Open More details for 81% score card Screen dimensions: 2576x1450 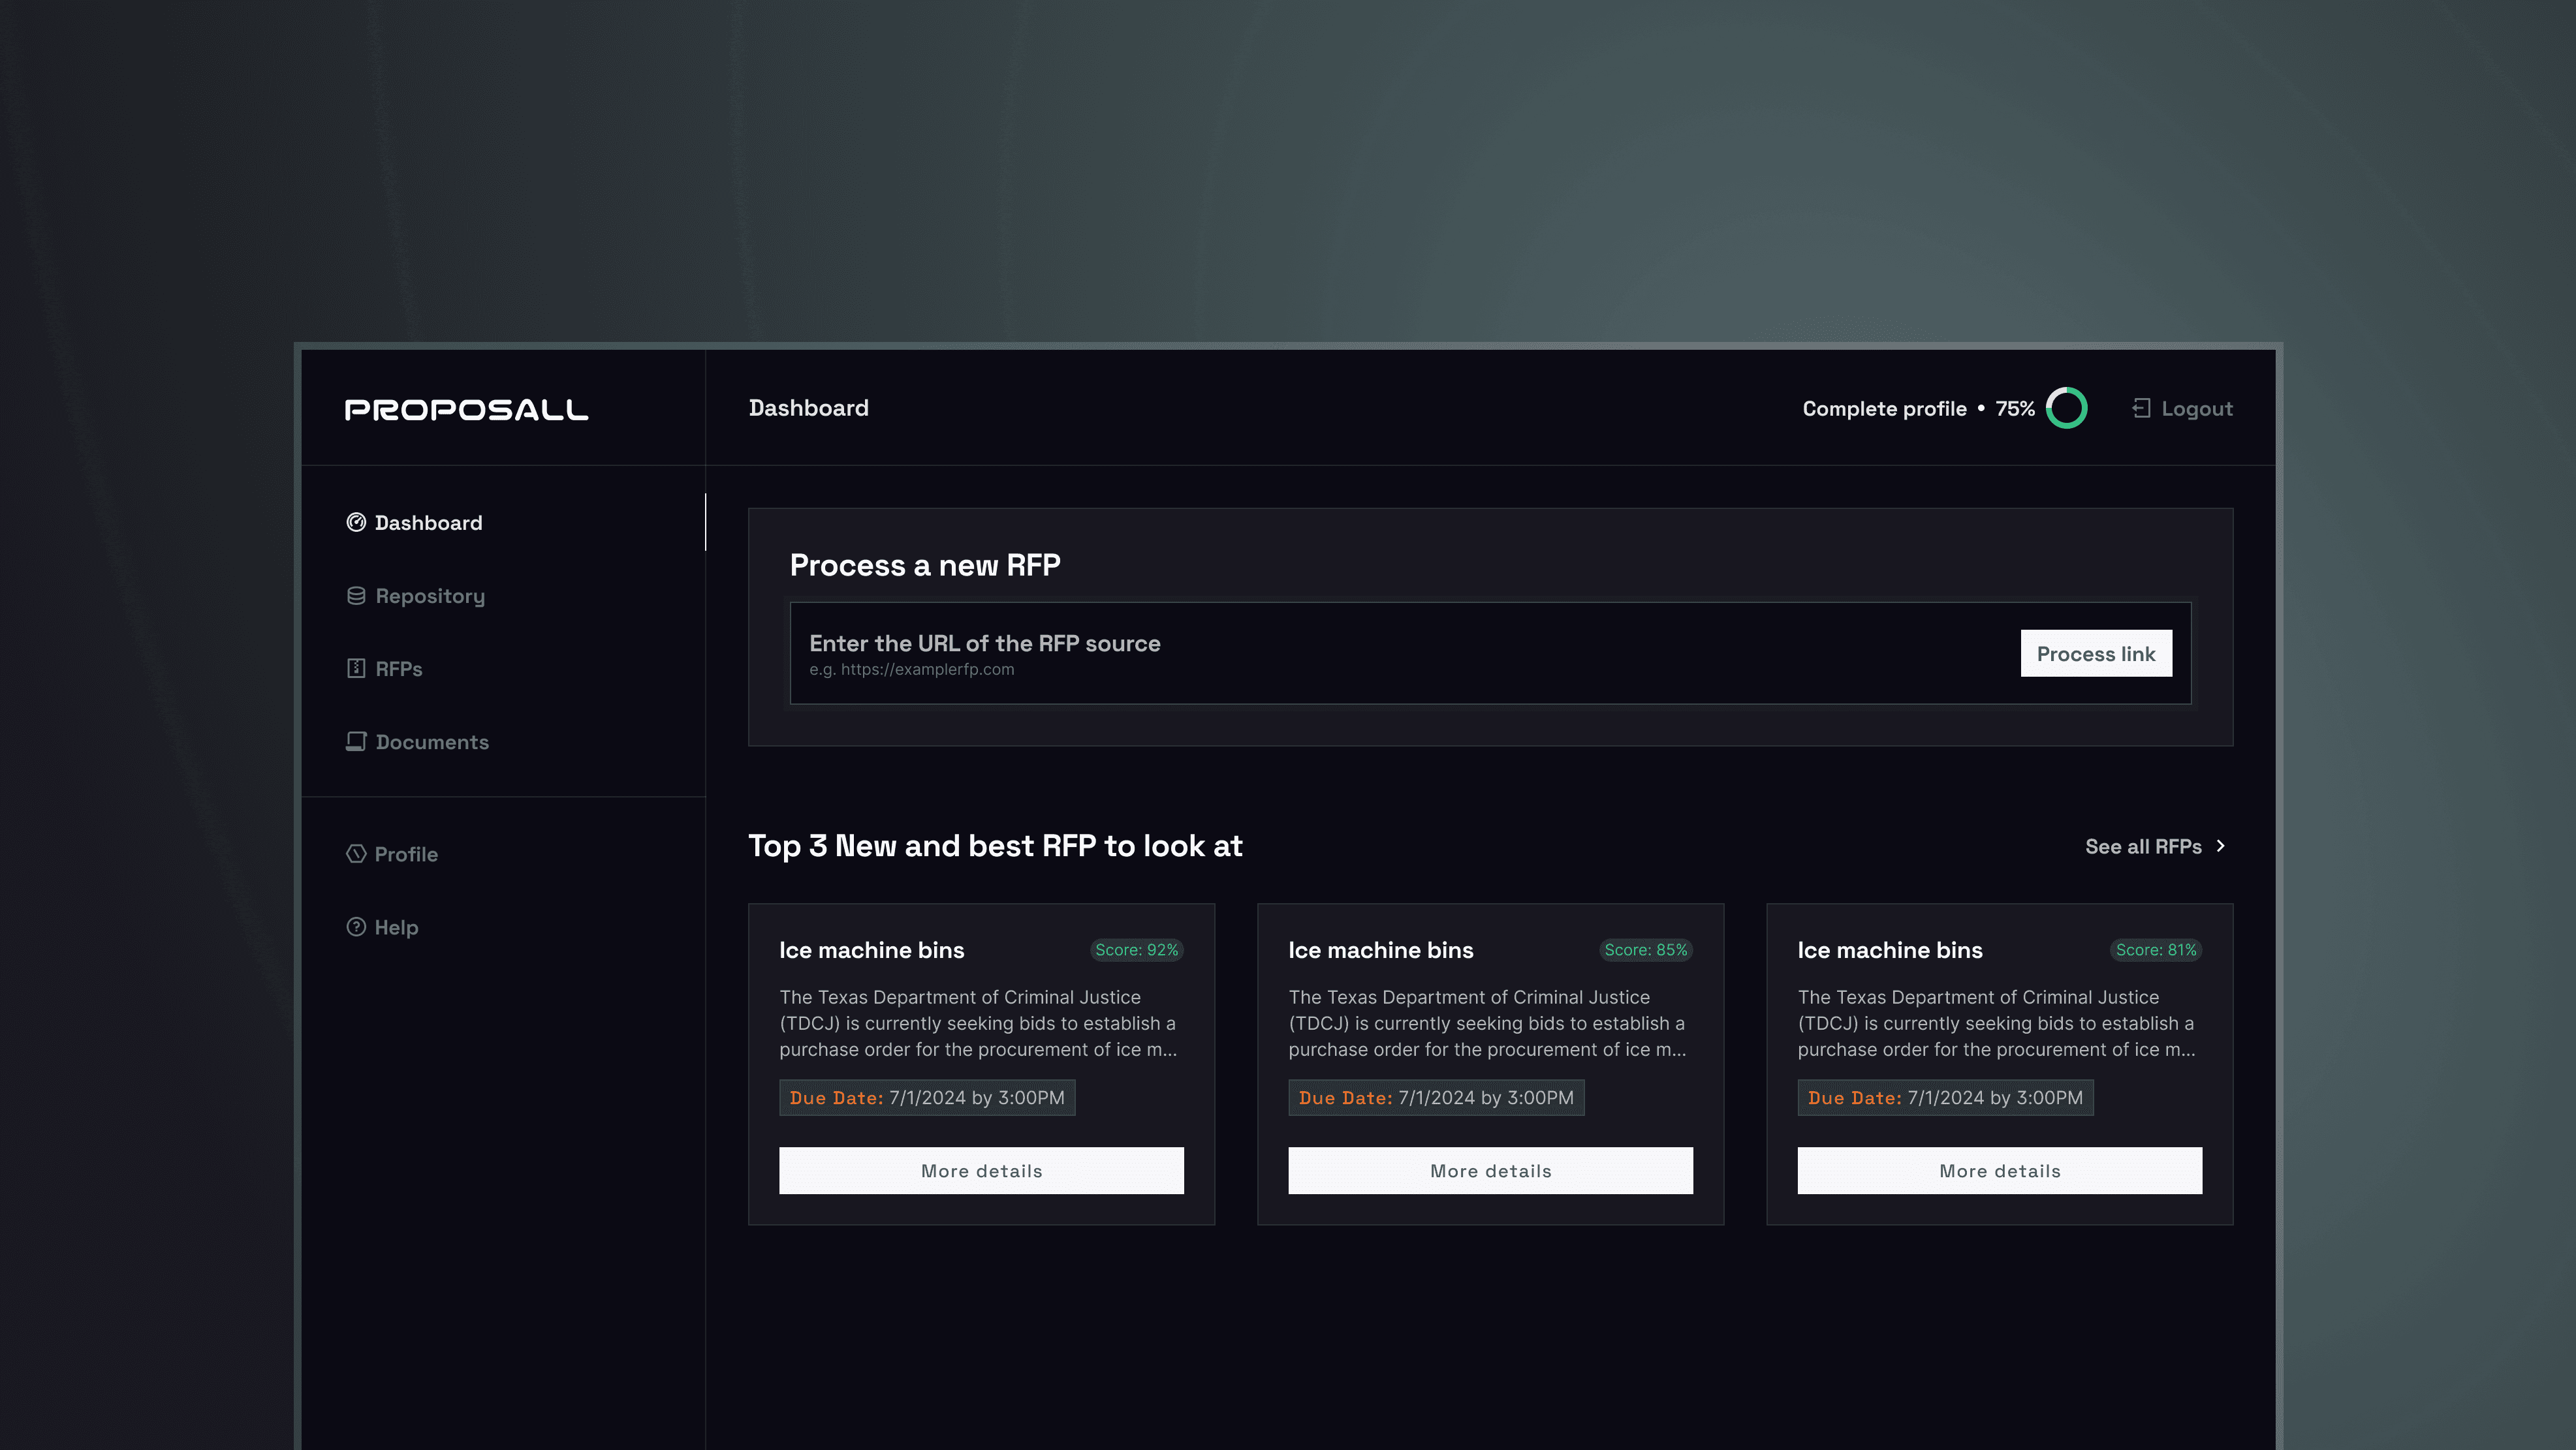coord(1999,1170)
